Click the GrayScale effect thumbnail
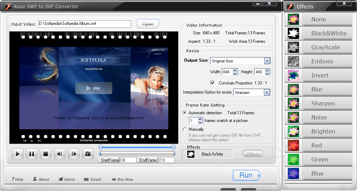Image resolution: width=357 pixels, height=191 pixels. coord(293,47)
